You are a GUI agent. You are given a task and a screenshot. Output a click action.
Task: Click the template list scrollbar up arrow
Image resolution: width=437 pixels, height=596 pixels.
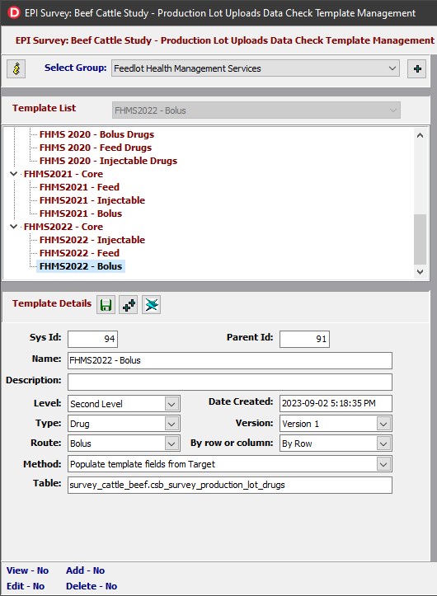(x=420, y=135)
